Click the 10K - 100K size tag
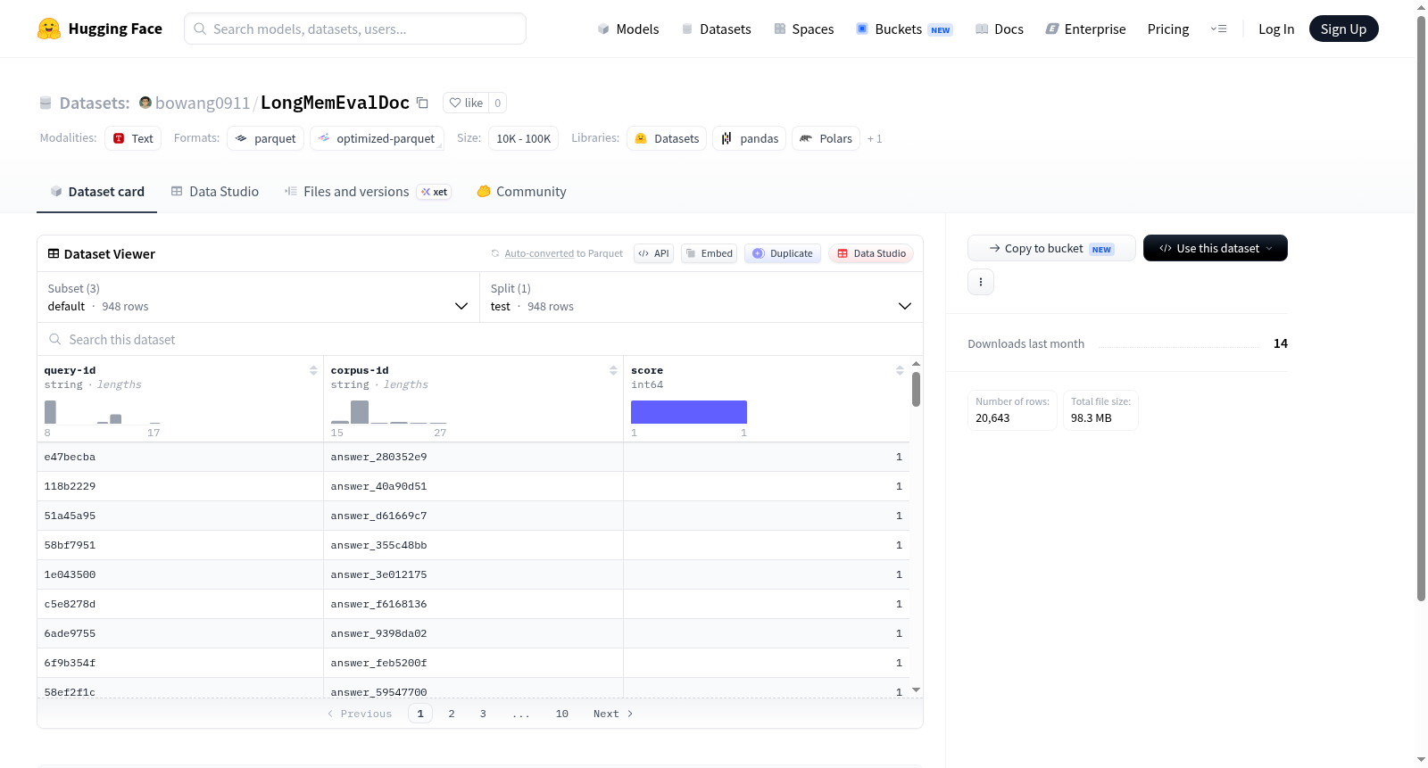Image resolution: width=1428 pixels, height=768 pixels. point(523,138)
